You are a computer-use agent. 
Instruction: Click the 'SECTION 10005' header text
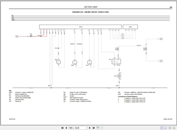click(x=91, y=7)
